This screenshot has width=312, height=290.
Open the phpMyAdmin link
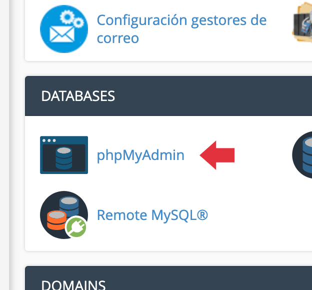tap(140, 155)
